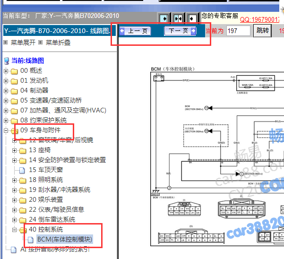The height and width of the screenshot is (259, 284).
Task: Select 14 安全防护装置与锁定装置 folder
Action: click(68, 160)
